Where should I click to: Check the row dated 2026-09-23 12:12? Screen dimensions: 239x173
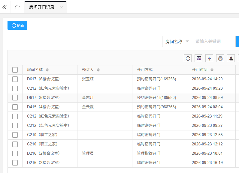coord(15,144)
